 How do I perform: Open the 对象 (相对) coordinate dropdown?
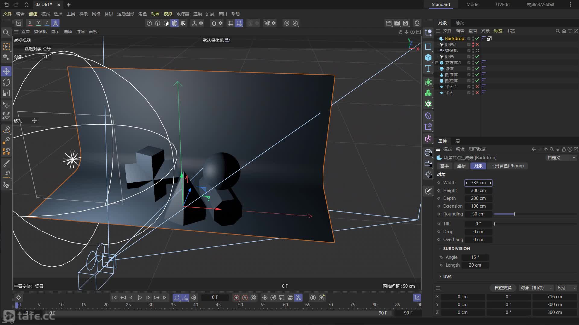pyautogui.click(x=536, y=288)
